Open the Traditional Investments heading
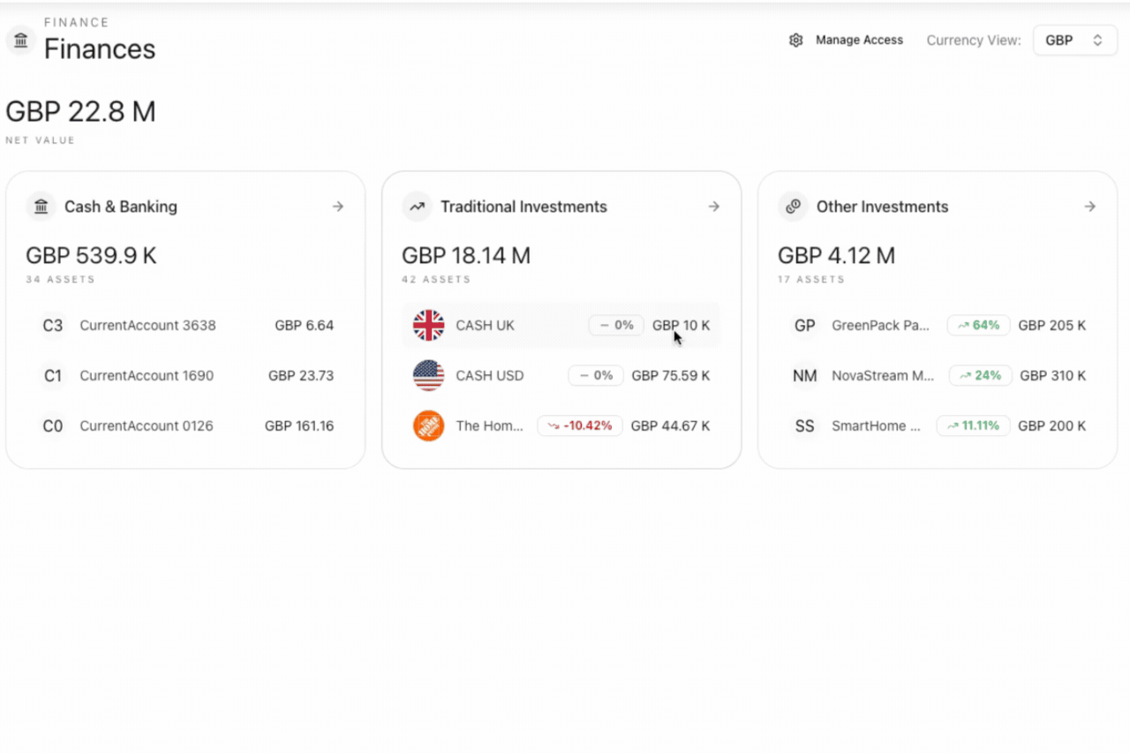1130x753 pixels. [x=524, y=207]
